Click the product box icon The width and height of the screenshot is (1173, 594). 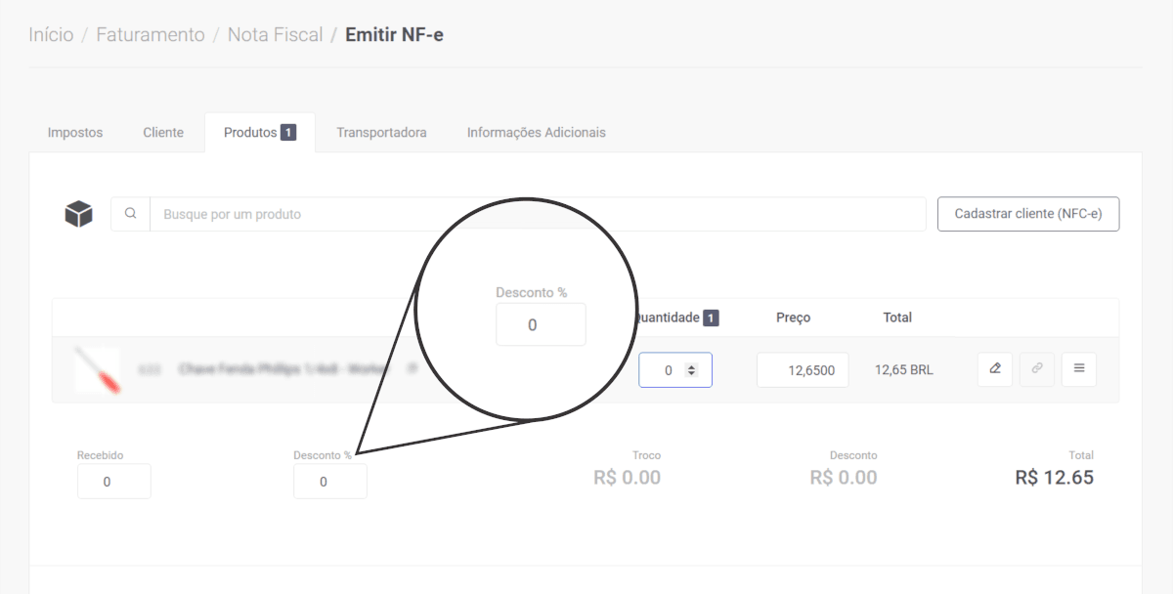tap(78, 214)
